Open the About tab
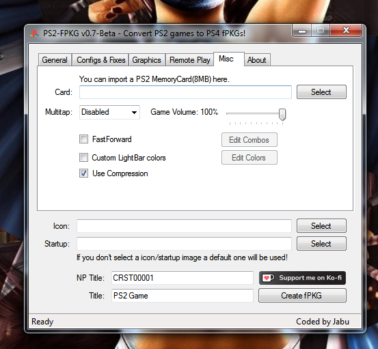The width and height of the screenshot is (378, 349). pyautogui.click(x=257, y=60)
